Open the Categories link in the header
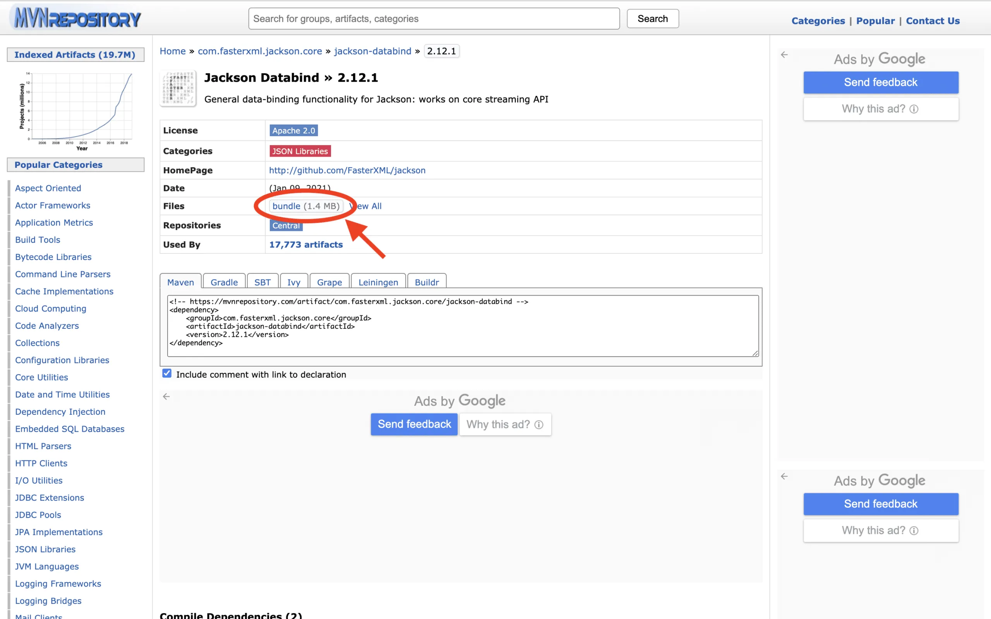This screenshot has height=619, width=991. point(818,21)
